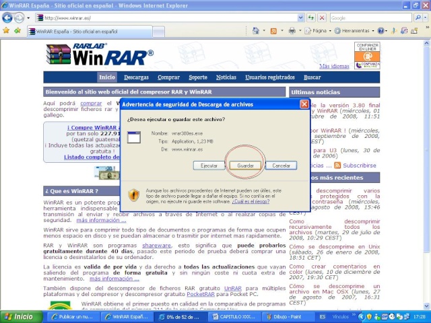The image size is (431, 323).
Task: Click the ES language indicator in taskbar
Action: click(x=322, y=317)
